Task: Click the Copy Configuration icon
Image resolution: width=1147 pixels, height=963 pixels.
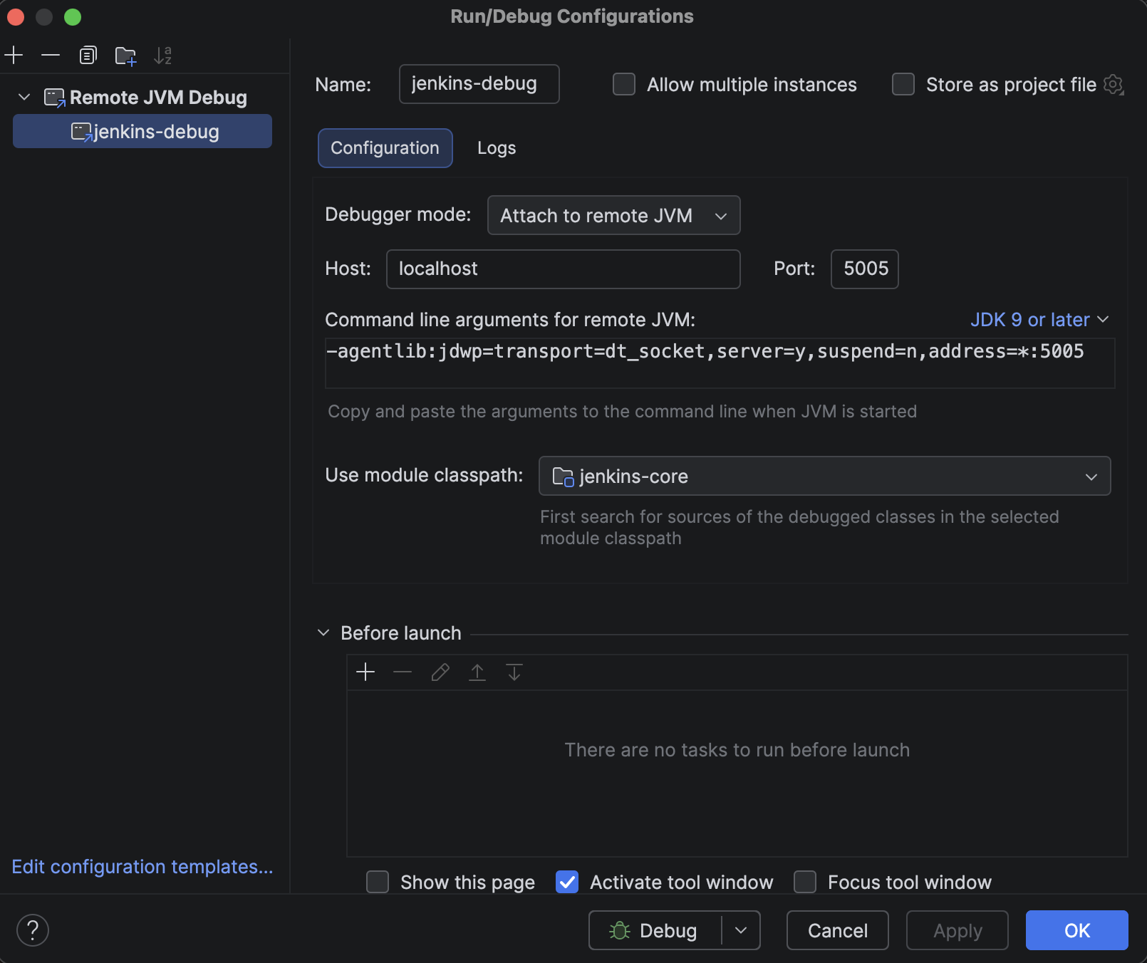Action: 88,55
